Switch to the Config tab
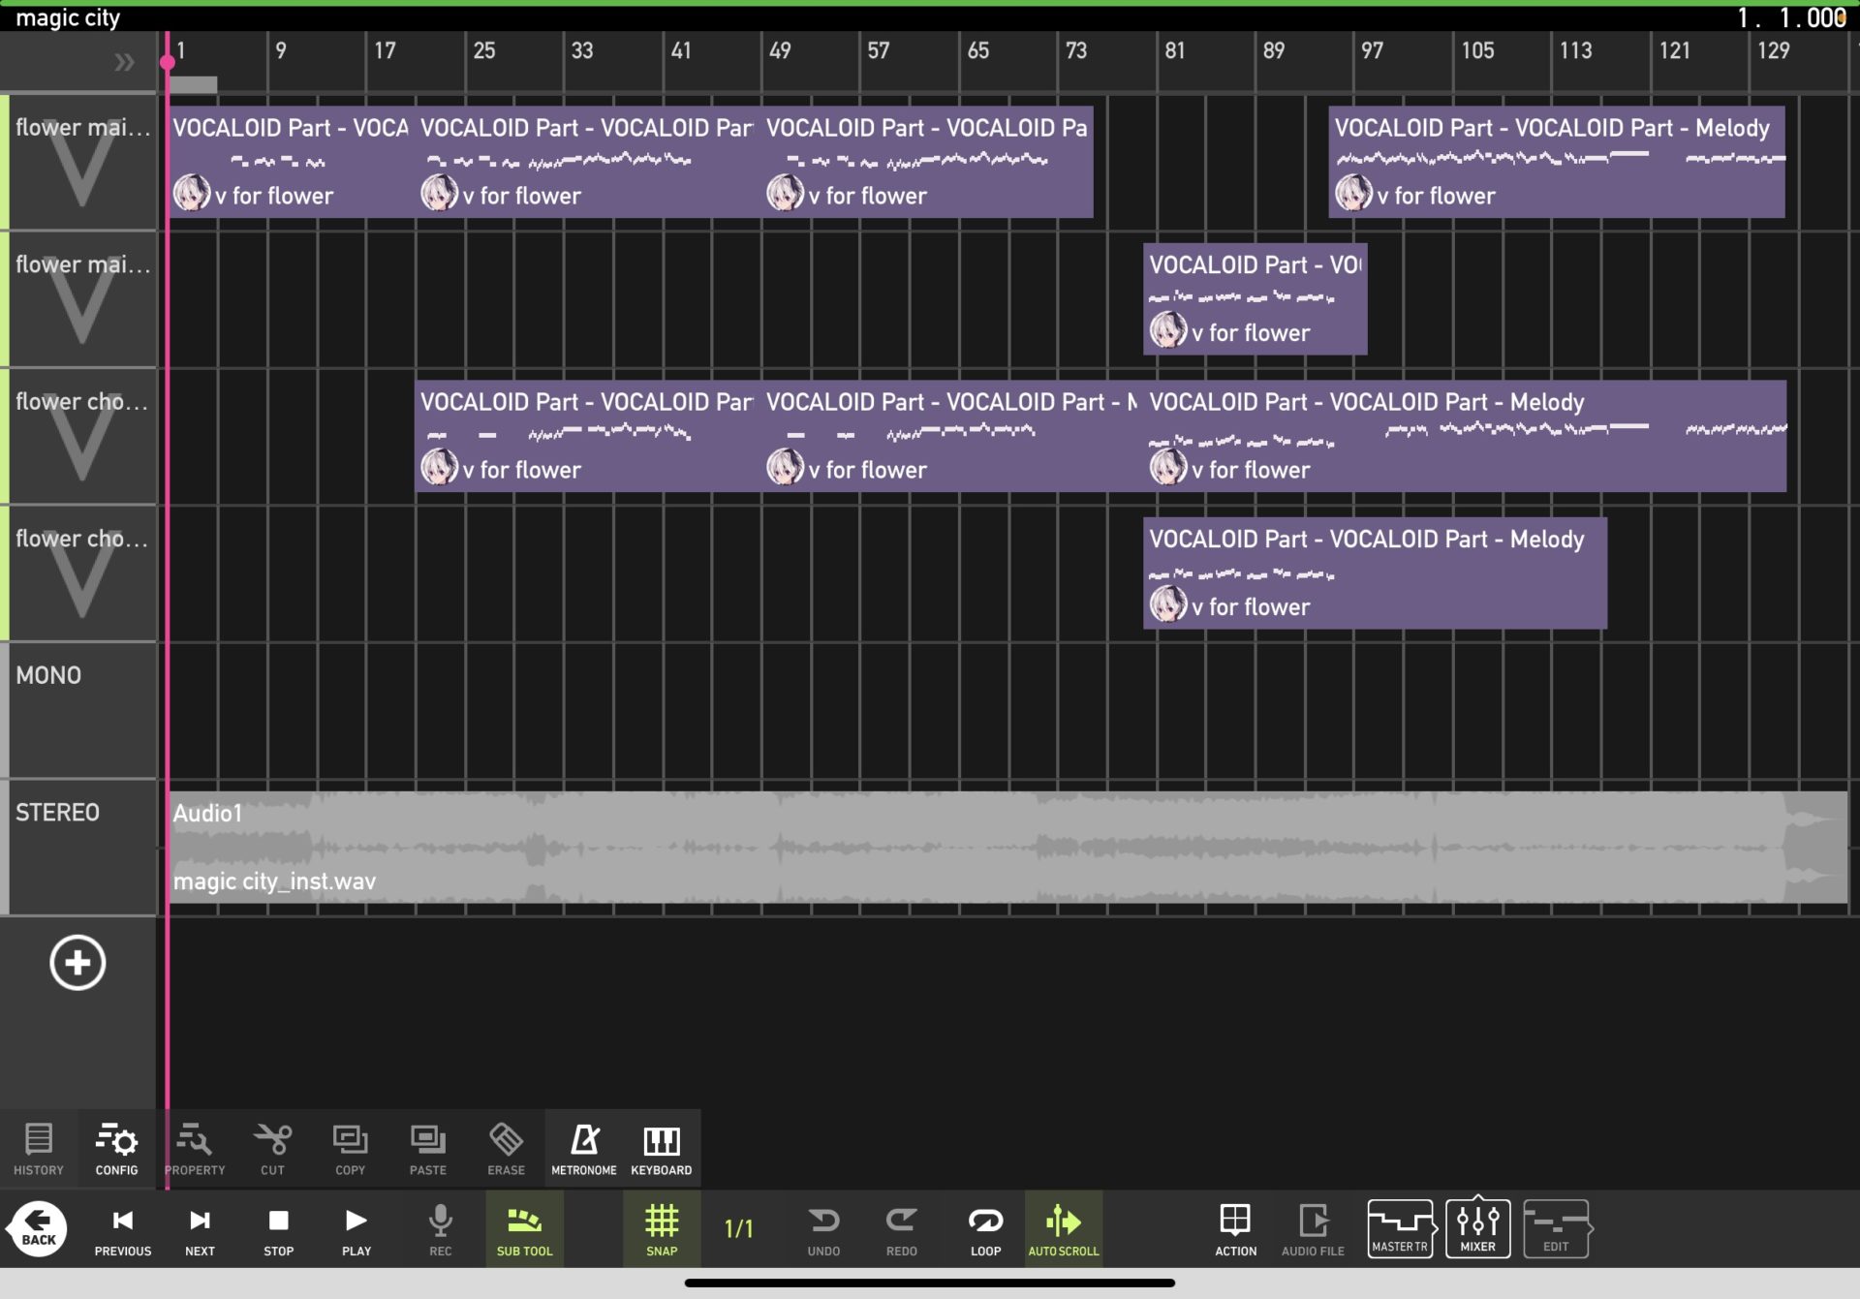Image resolution: width=1860 pixels, height=1299 pixels. 115,1148
